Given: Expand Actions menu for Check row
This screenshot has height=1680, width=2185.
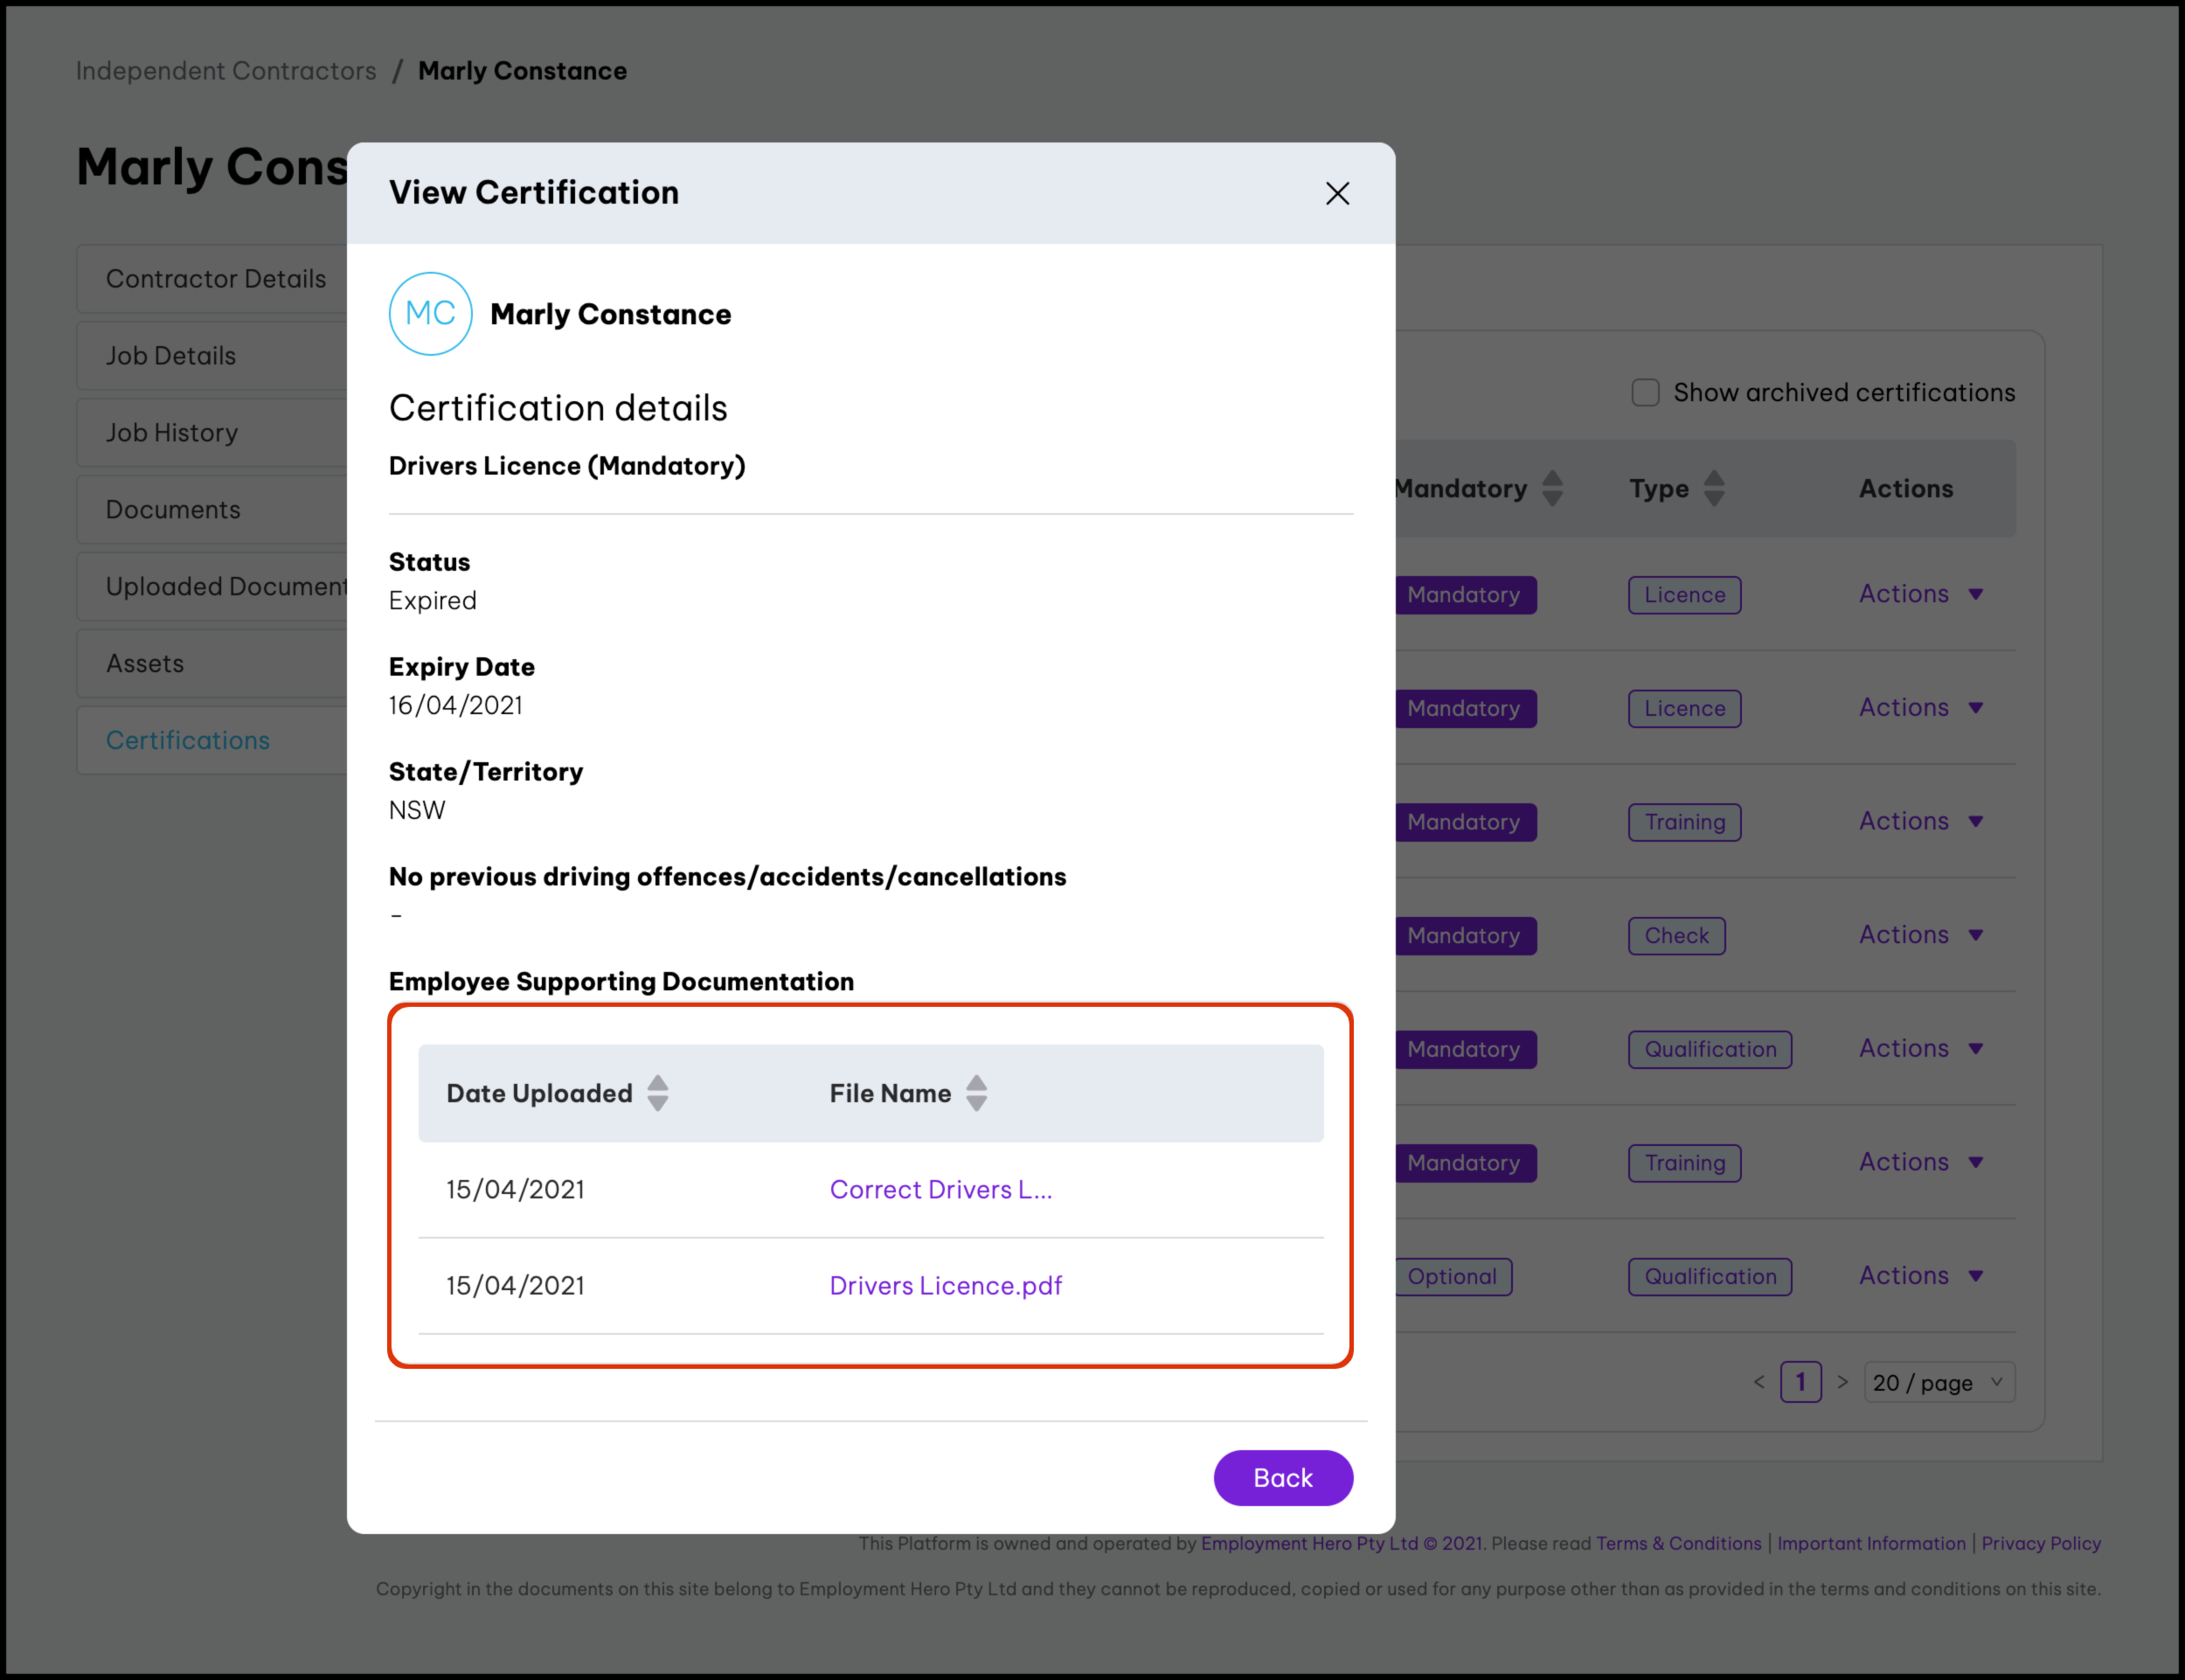Looking at the screenshot, I should coord(1920,935).
